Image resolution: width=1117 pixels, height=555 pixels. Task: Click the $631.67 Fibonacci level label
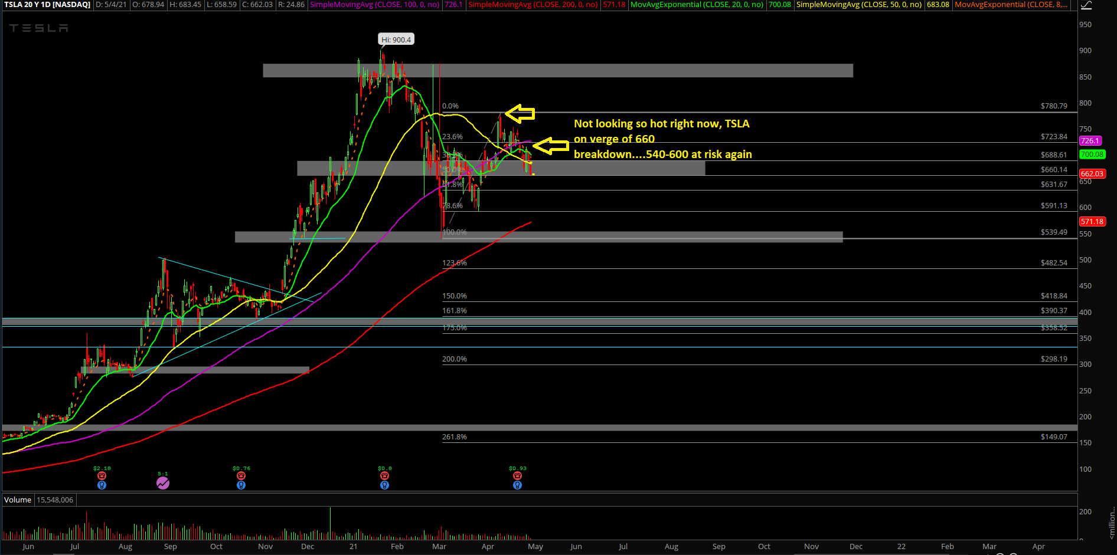click(1054, 185)
